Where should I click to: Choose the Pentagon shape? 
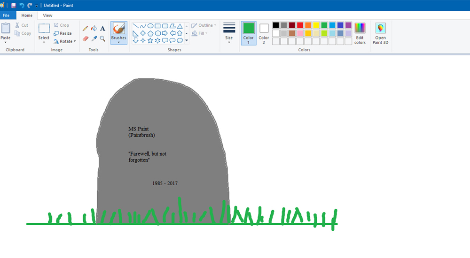pyautogui.click(x=150, y=33)
